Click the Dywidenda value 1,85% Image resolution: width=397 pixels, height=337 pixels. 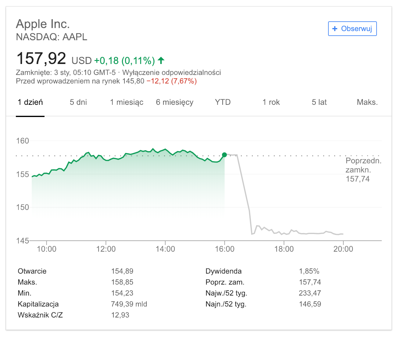[309, 271]
